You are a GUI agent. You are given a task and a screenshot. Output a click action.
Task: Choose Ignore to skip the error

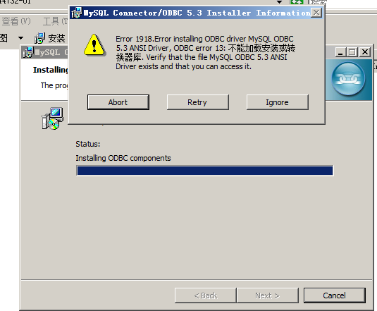277,102
